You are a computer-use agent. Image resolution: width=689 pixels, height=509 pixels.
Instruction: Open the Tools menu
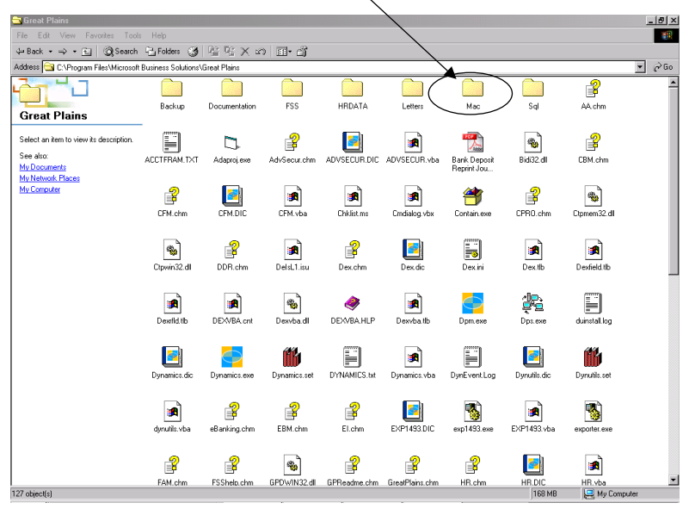[x=132, y=35]
